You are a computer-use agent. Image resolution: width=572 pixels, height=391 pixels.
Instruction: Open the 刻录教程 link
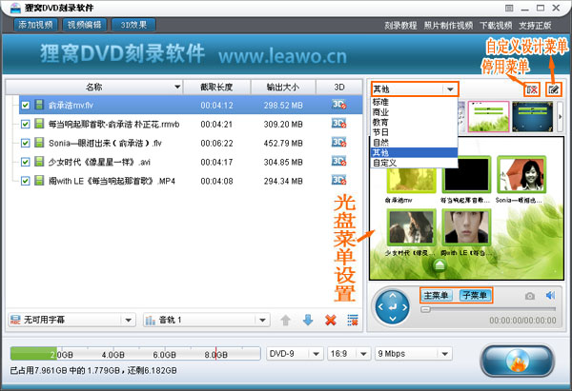(x=400, y=25)
